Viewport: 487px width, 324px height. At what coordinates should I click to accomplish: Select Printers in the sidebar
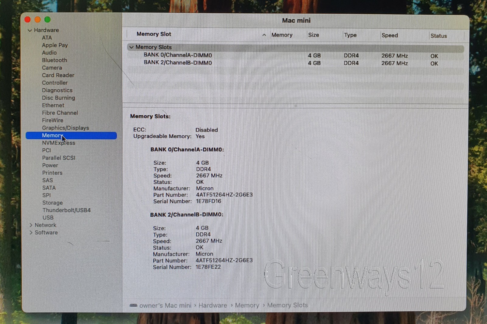(52, 173)
